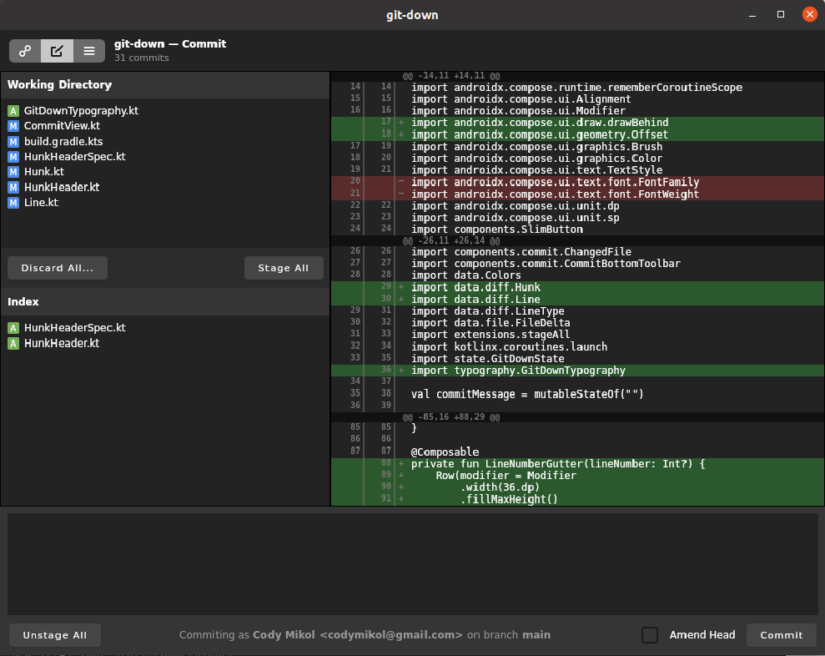Click added line importing typography.GitDownTypography
The height and width of the screenshot is (656, 825).
[x=577, y=371]
